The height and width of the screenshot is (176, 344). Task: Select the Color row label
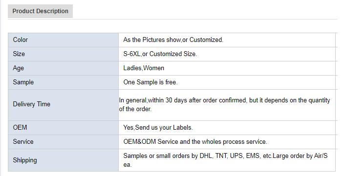[x=64, y=40]
